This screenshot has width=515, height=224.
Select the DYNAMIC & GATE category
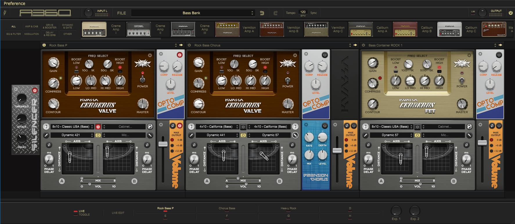tap(67, 26)
